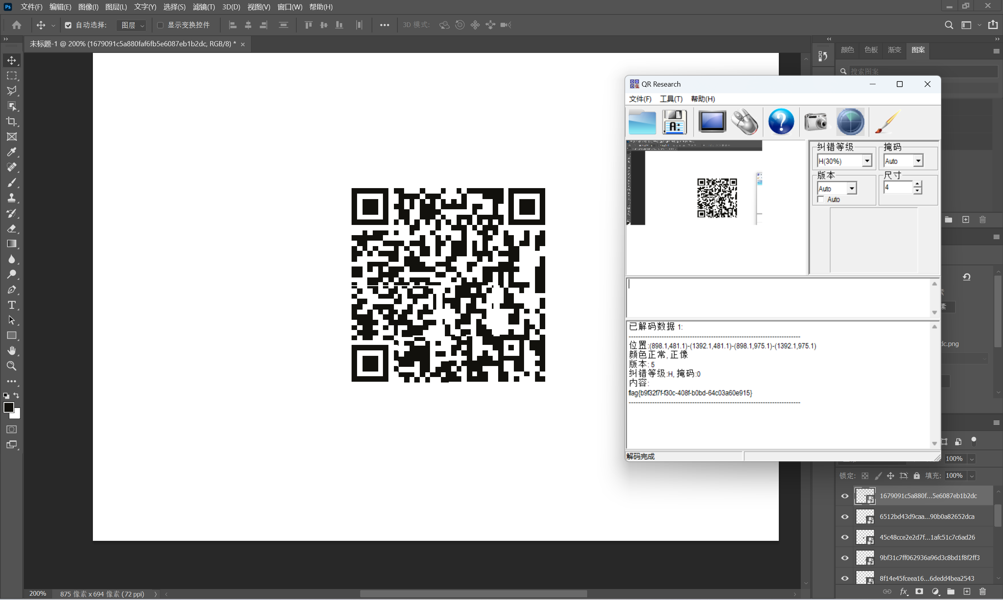Select the Eyedropper tool
The height and width of the screenshot is (600, 1003).
12,152
